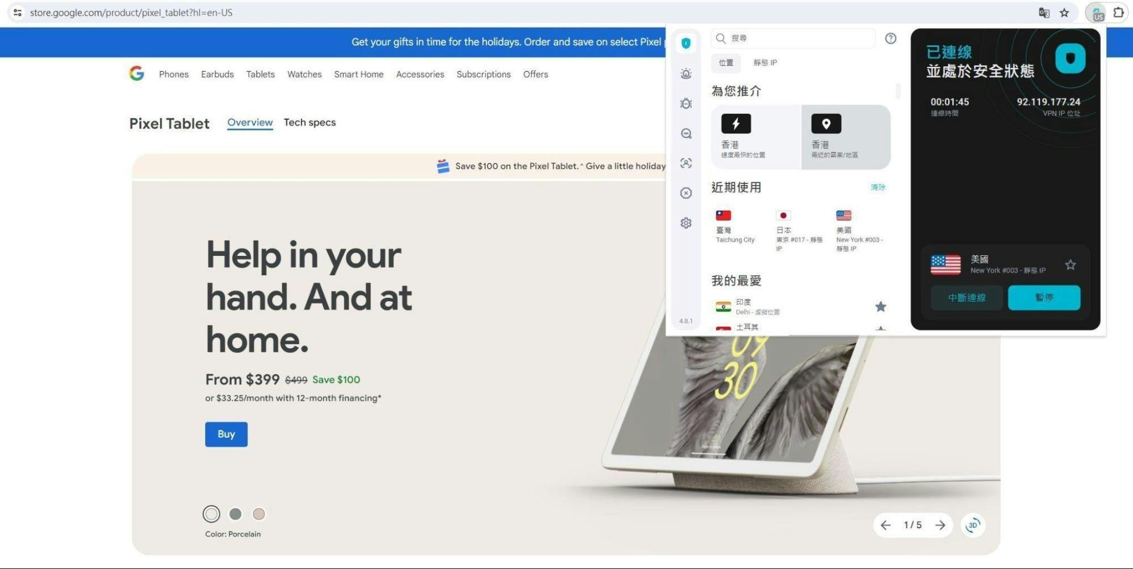
Task: Click the blue Buy button
Action: tap(226, 434)
